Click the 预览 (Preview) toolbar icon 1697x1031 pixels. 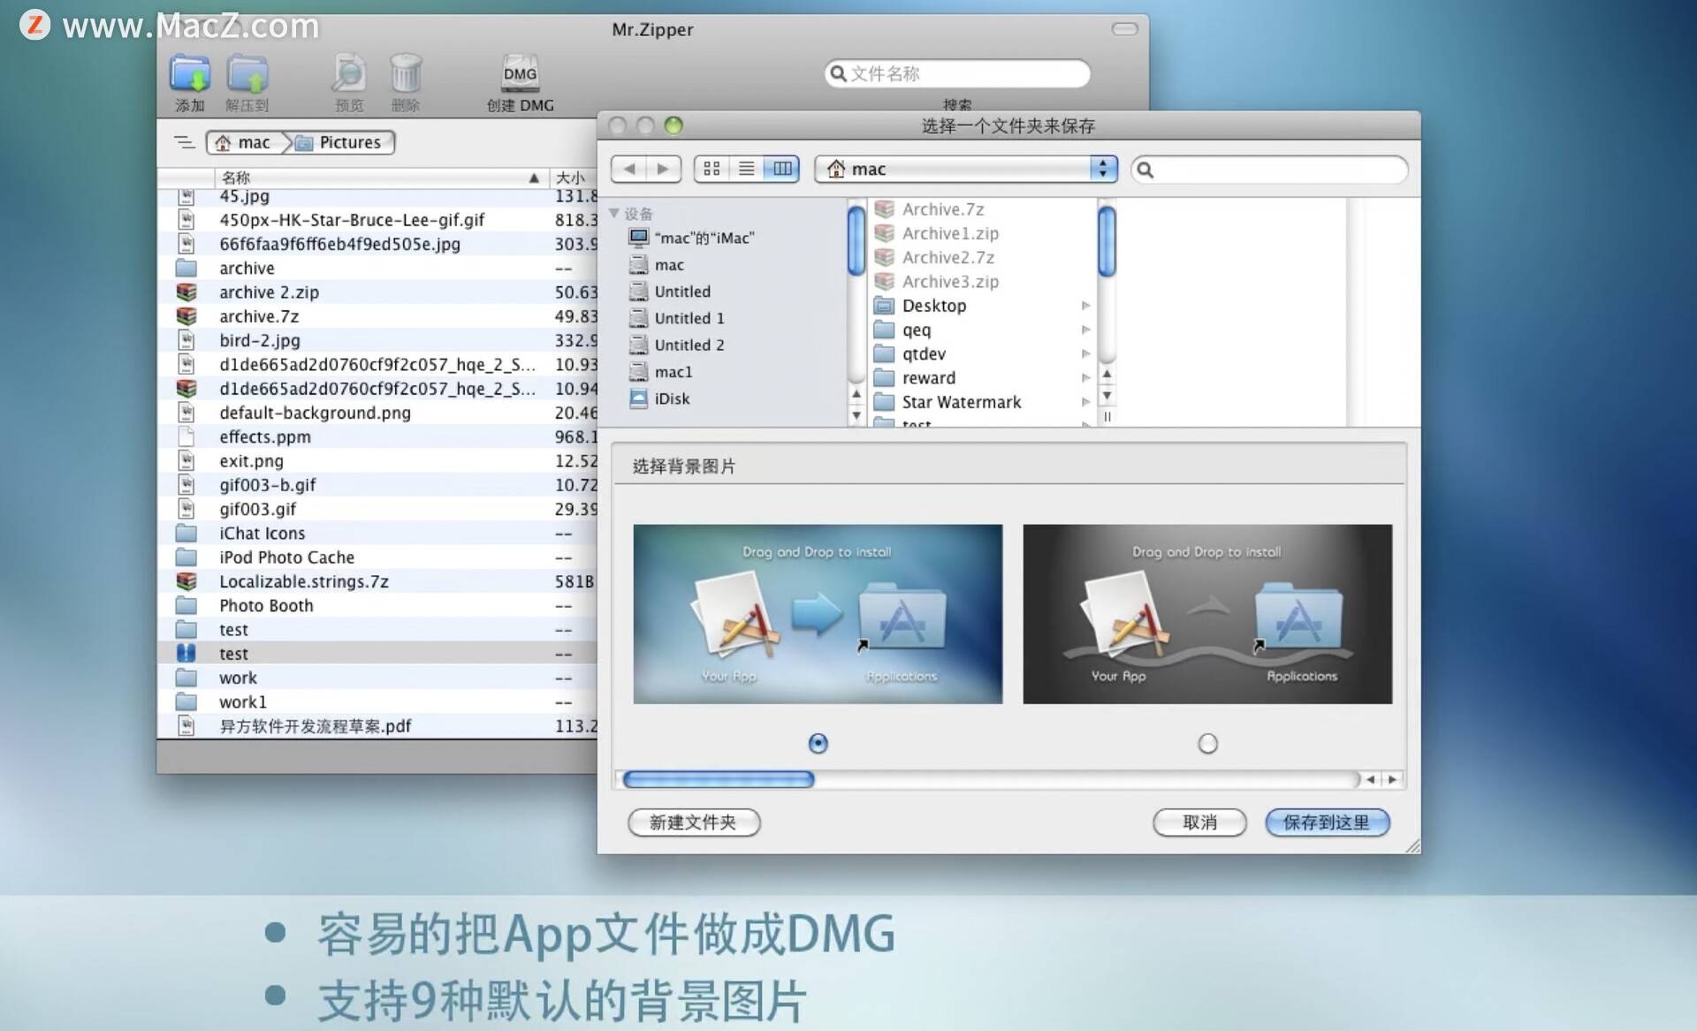(x=349, y=73)
